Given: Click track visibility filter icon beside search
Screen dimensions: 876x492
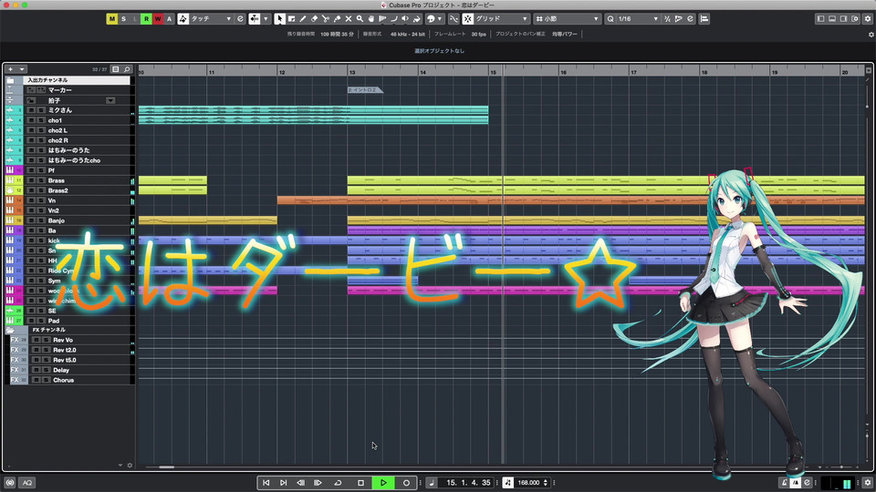Looking at the screenshot, I should [116, 69].
